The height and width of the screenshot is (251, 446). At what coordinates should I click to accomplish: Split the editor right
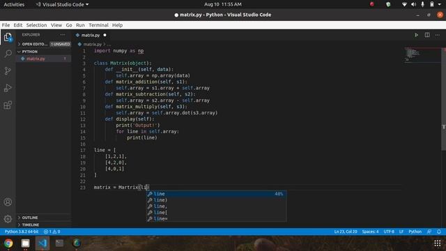point(427,35)
